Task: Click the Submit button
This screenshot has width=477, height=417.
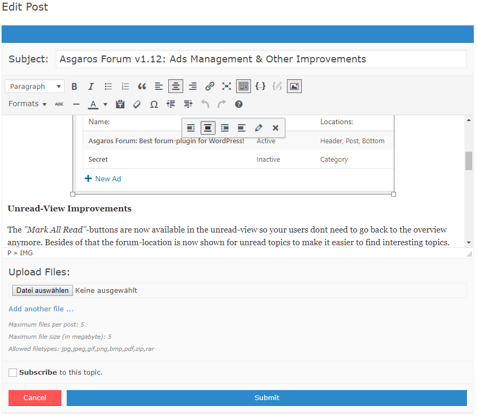Action: pos(266,398)
